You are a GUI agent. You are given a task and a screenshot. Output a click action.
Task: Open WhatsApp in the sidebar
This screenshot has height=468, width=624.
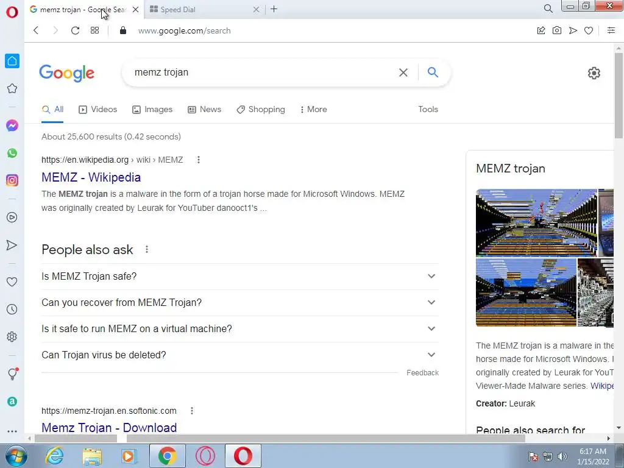[12, 153]
